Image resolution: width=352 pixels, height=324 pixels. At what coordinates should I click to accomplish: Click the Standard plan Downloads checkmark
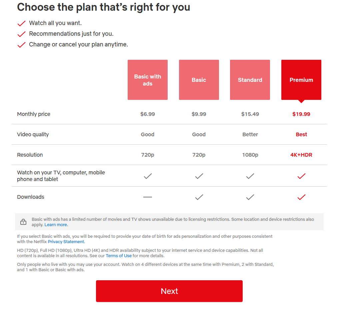(250, 197)
